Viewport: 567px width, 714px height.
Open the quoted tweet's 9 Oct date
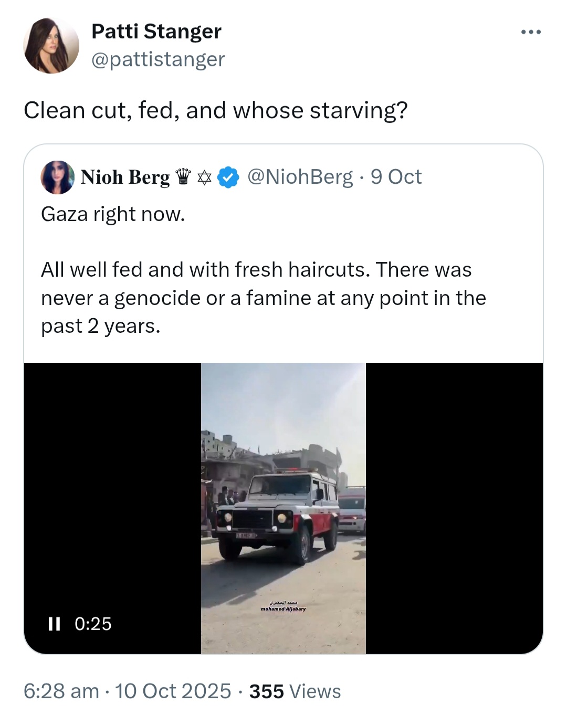396,177
